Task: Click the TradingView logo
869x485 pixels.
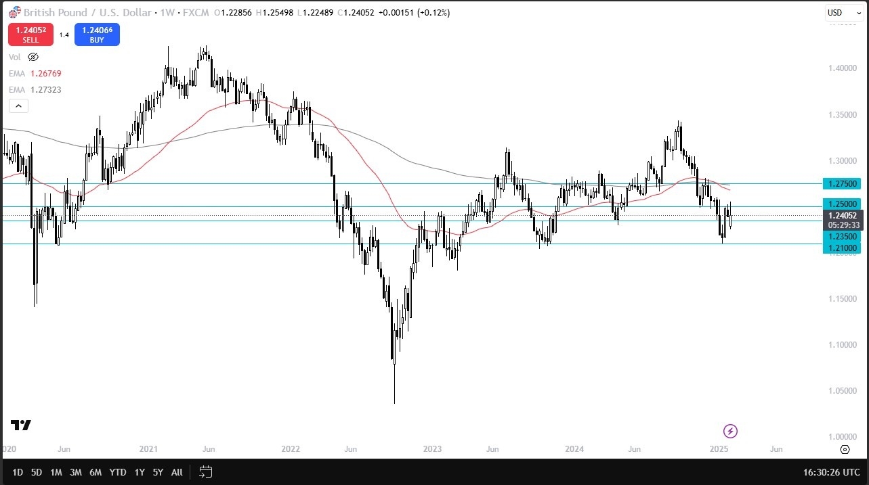Action: pyautogui.click(x=21, y=425)
